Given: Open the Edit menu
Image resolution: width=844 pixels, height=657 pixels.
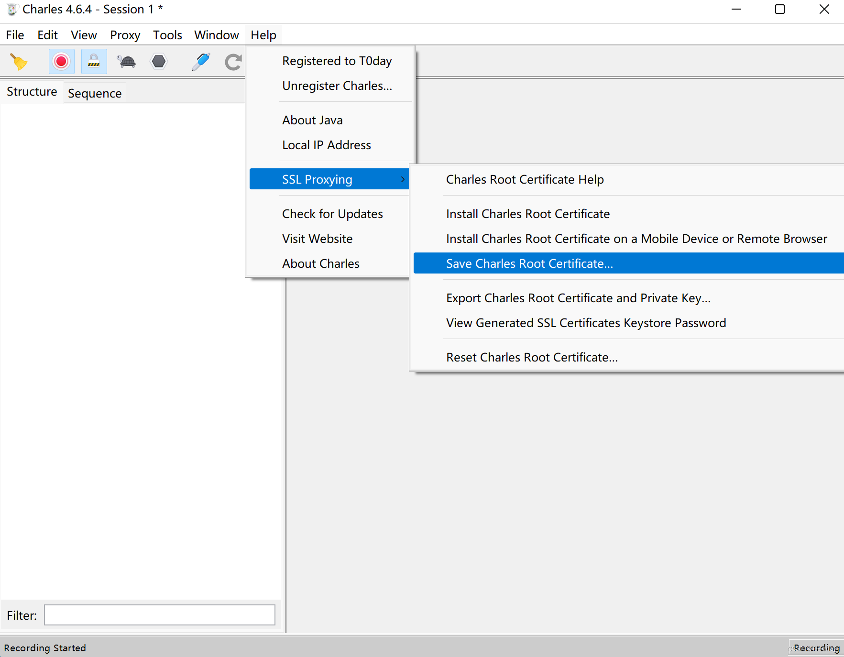Looking at the screenshot, I should click(x=47, y=35).
